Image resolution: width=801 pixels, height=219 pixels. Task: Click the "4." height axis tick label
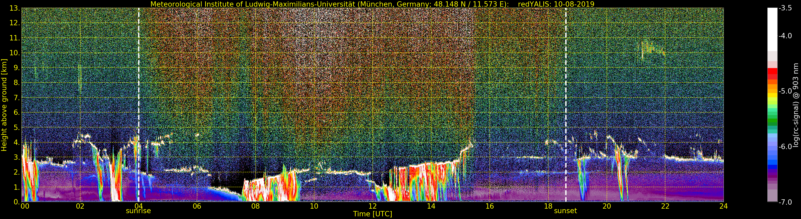coord(16,142)
